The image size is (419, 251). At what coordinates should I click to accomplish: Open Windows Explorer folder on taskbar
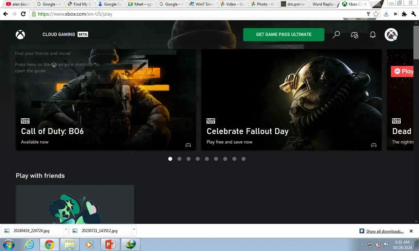point(69,244)
